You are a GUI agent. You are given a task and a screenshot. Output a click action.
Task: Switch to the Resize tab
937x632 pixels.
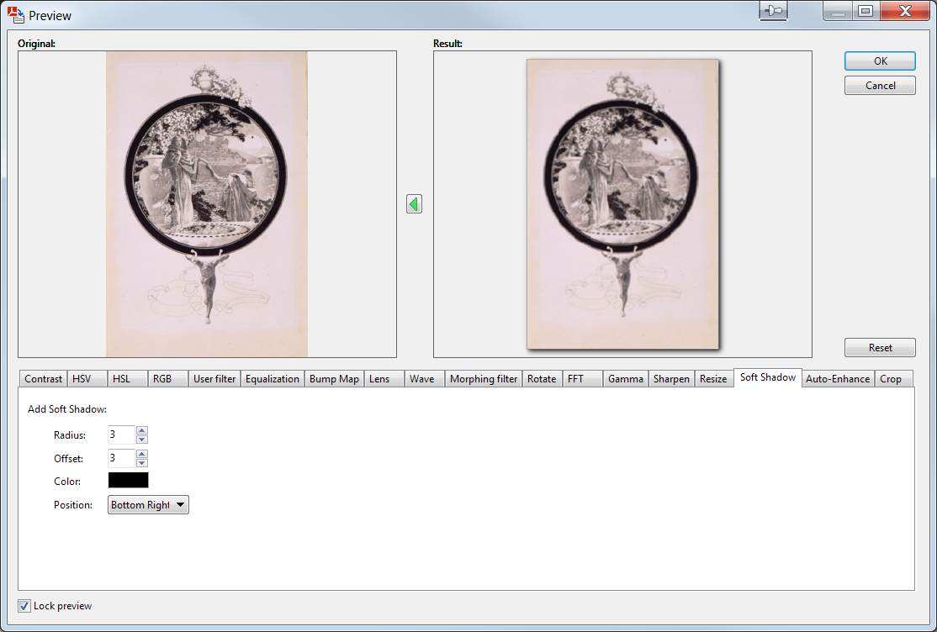pyautogui.click(x=713, y=379)
